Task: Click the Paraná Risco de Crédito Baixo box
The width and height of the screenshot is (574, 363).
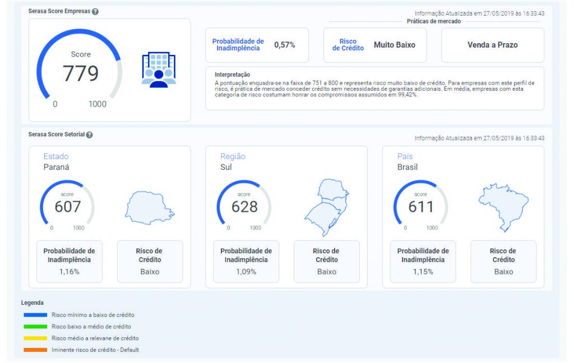Action: pyautogui.click(x=150, y=261)
